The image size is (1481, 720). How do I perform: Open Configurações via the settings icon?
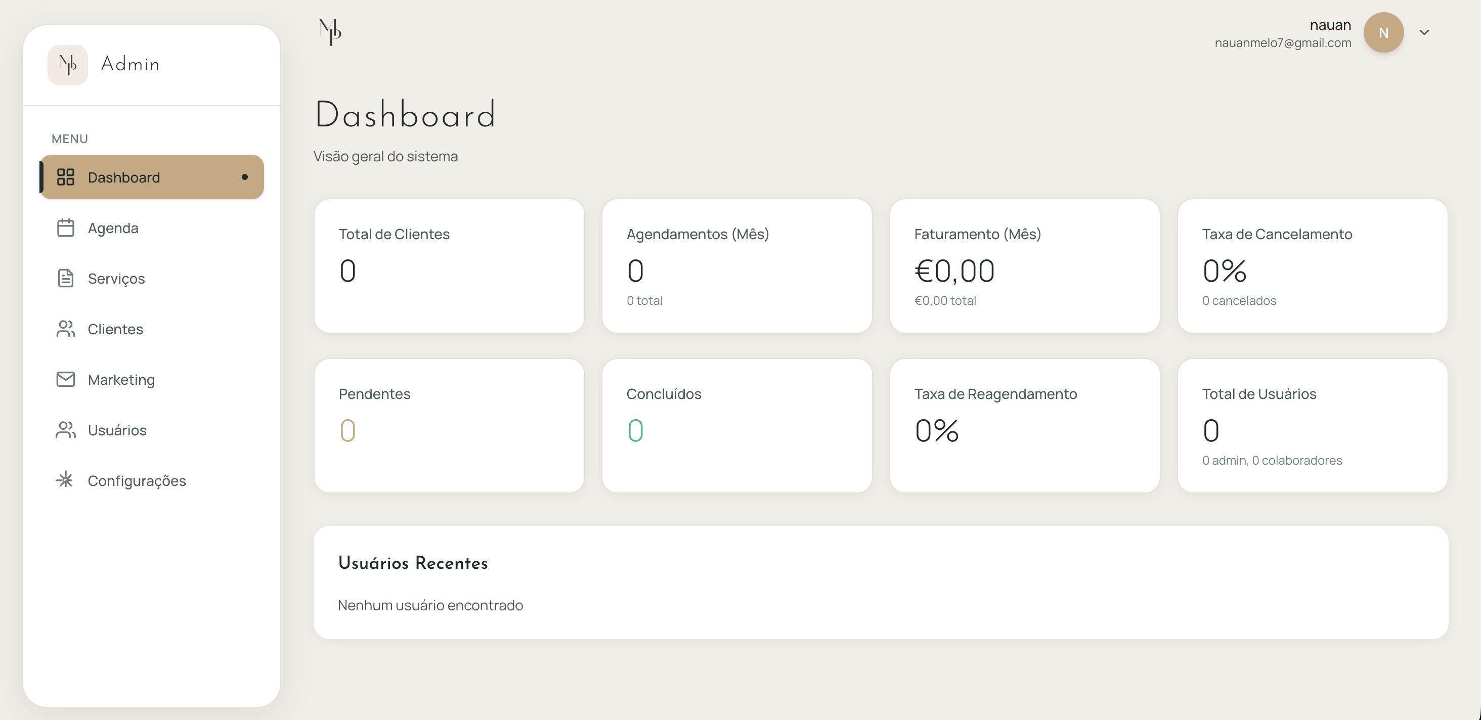coord(65,480)
